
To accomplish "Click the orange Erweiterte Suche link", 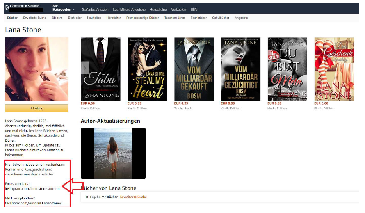I will tap(133, 197).
